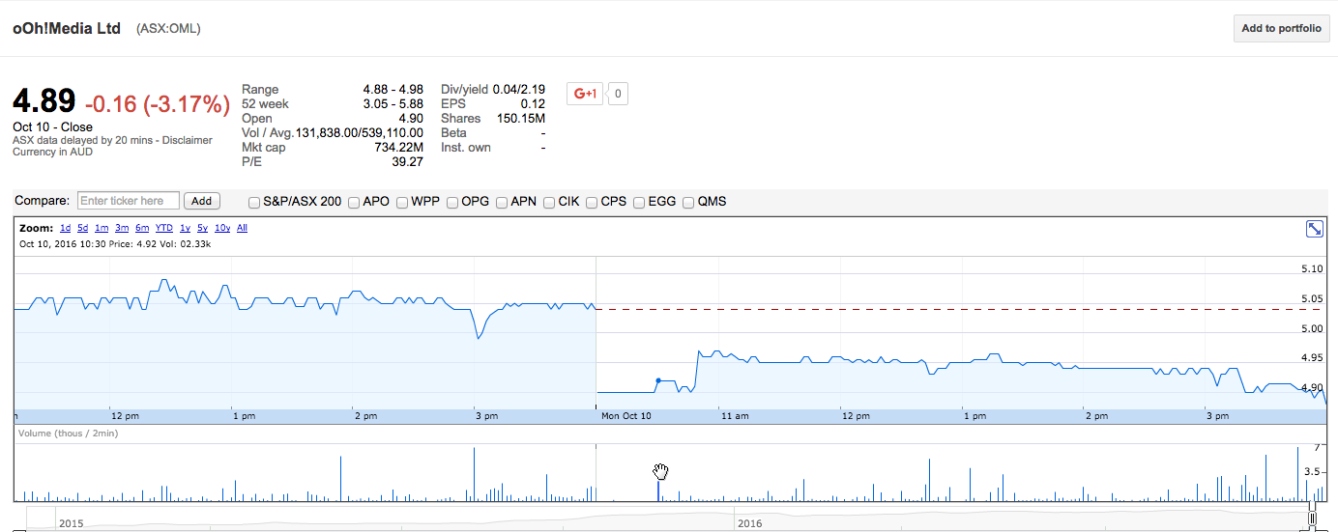The image size is (1338, 532).
Task: Select the QMS comparison checkbox
Action: [688, 203]
